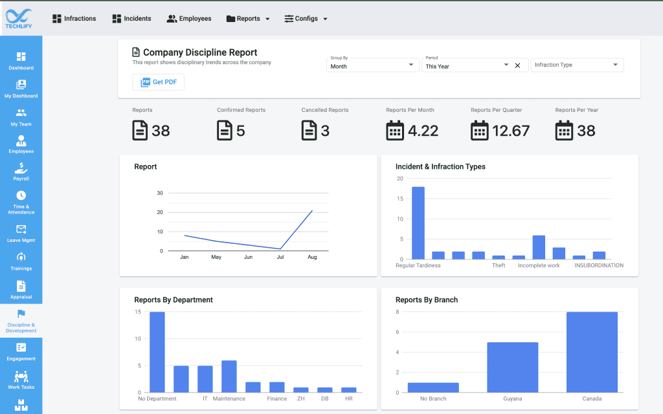Expand the Period This Year dropdown

pos(466,65)
